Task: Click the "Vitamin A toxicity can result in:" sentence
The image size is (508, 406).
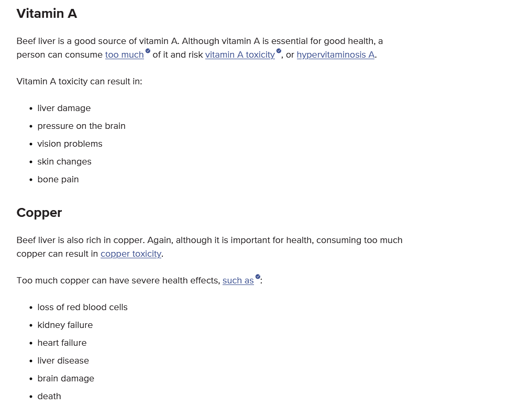Action: 80,81
